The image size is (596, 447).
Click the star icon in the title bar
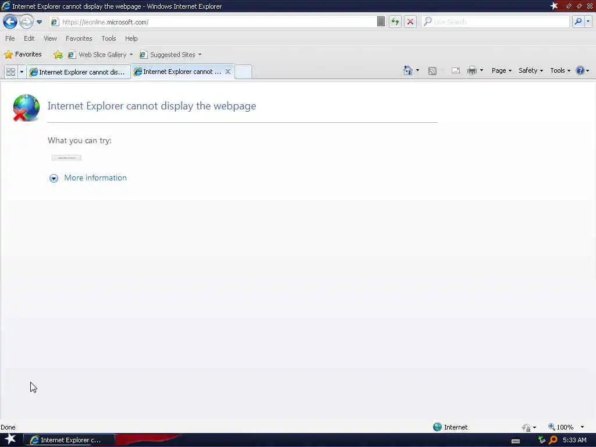pos(554,6)
